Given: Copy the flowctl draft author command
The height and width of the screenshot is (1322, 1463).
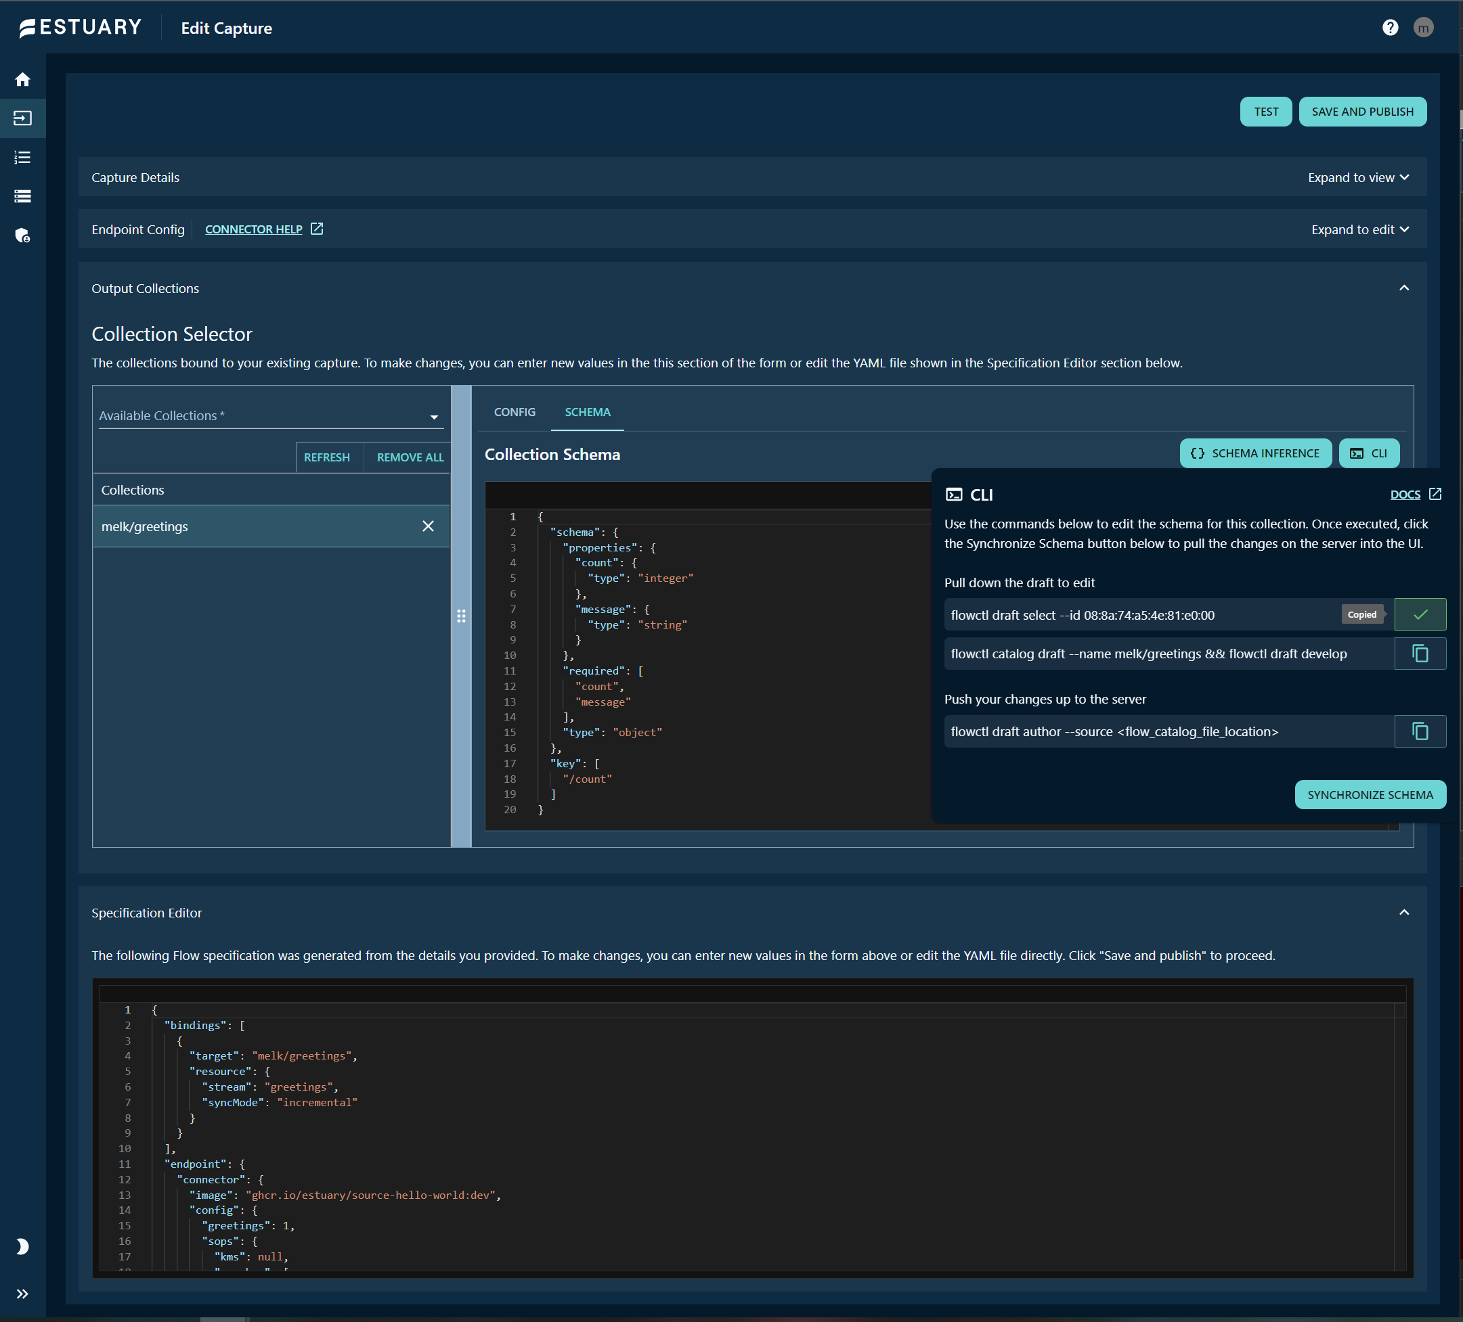Looking at the screenshot, I should pos(1420,732).
